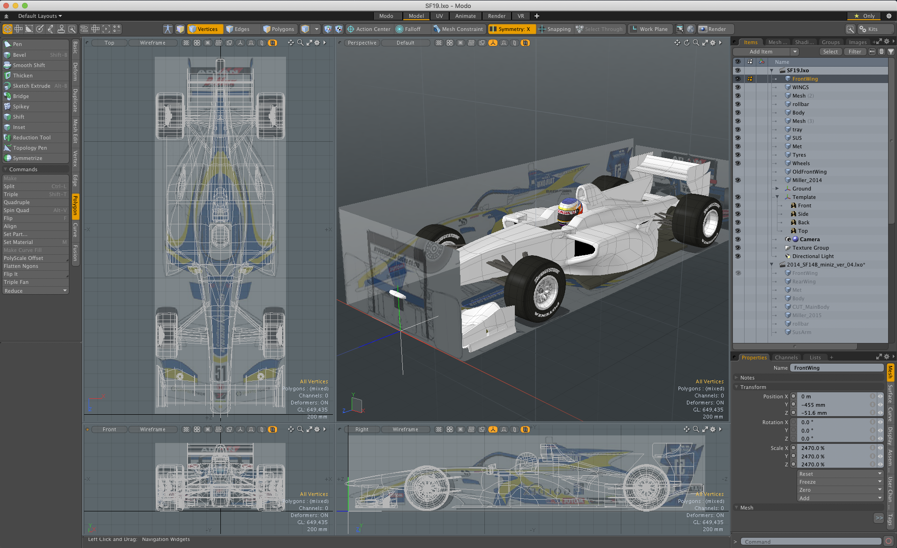Collapse the 2014_SF14B_miniz scene tree
This screenshot has width=897, height=548.
tap(772, 265)
